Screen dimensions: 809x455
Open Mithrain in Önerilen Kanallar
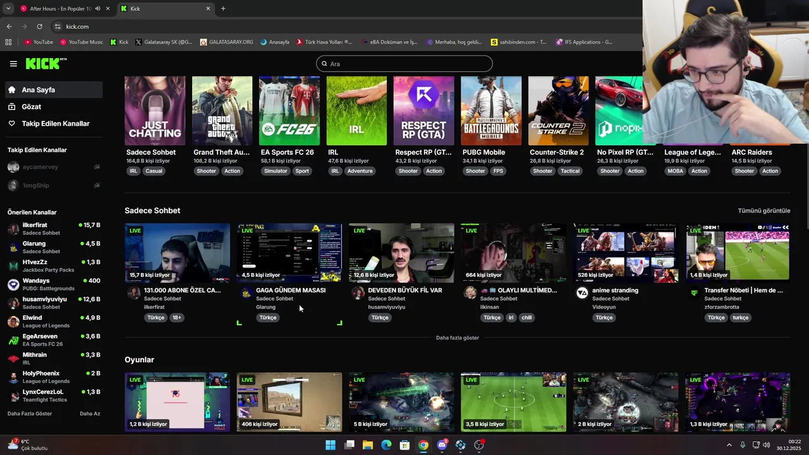click(54, 358)
